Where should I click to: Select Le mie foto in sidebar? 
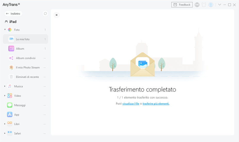(x=23, y=39)
